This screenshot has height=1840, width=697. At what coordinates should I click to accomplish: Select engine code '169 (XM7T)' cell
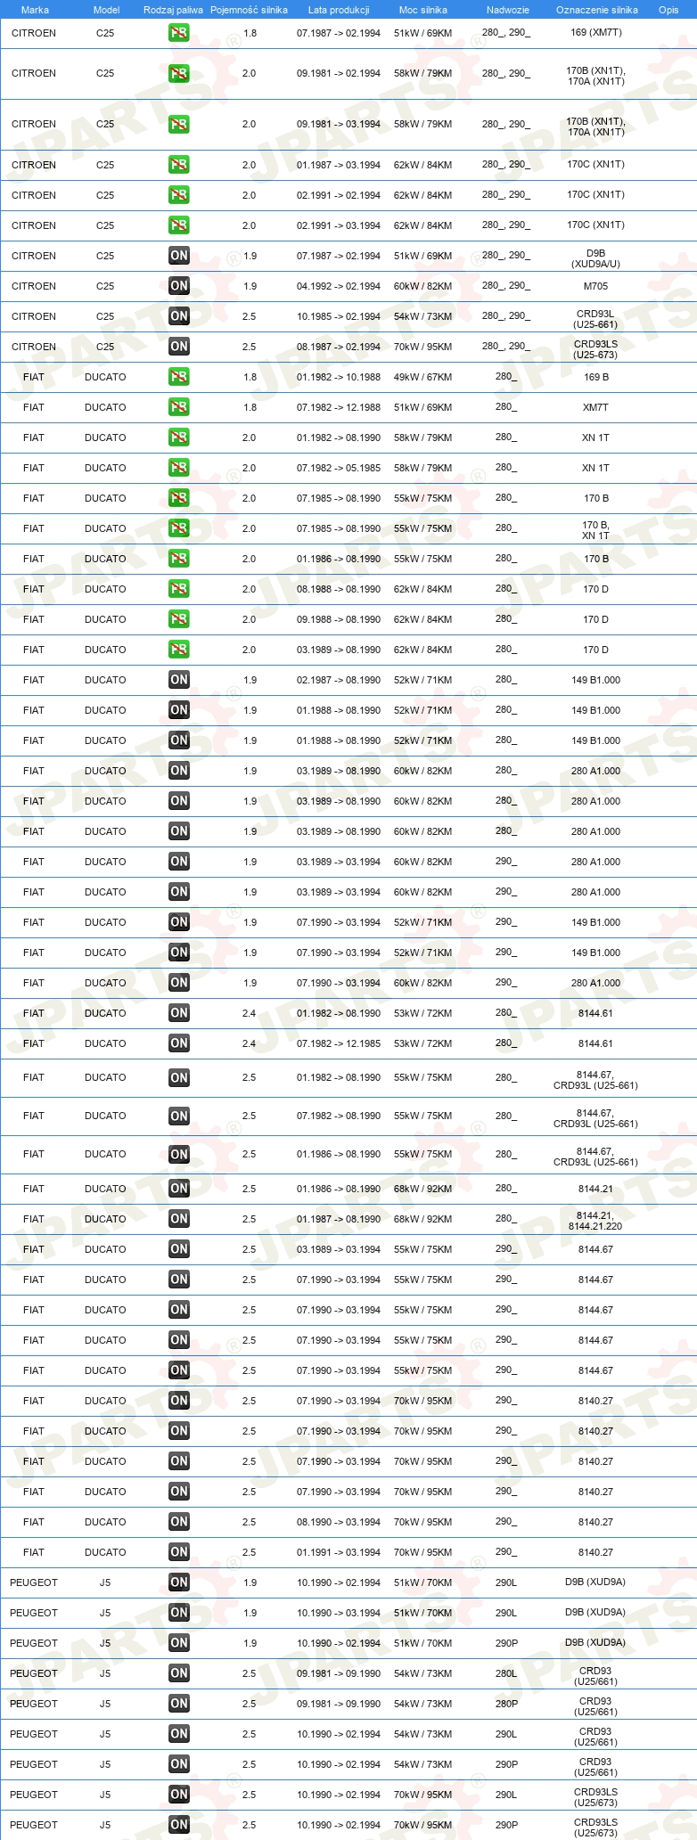(x=596, y=32)
